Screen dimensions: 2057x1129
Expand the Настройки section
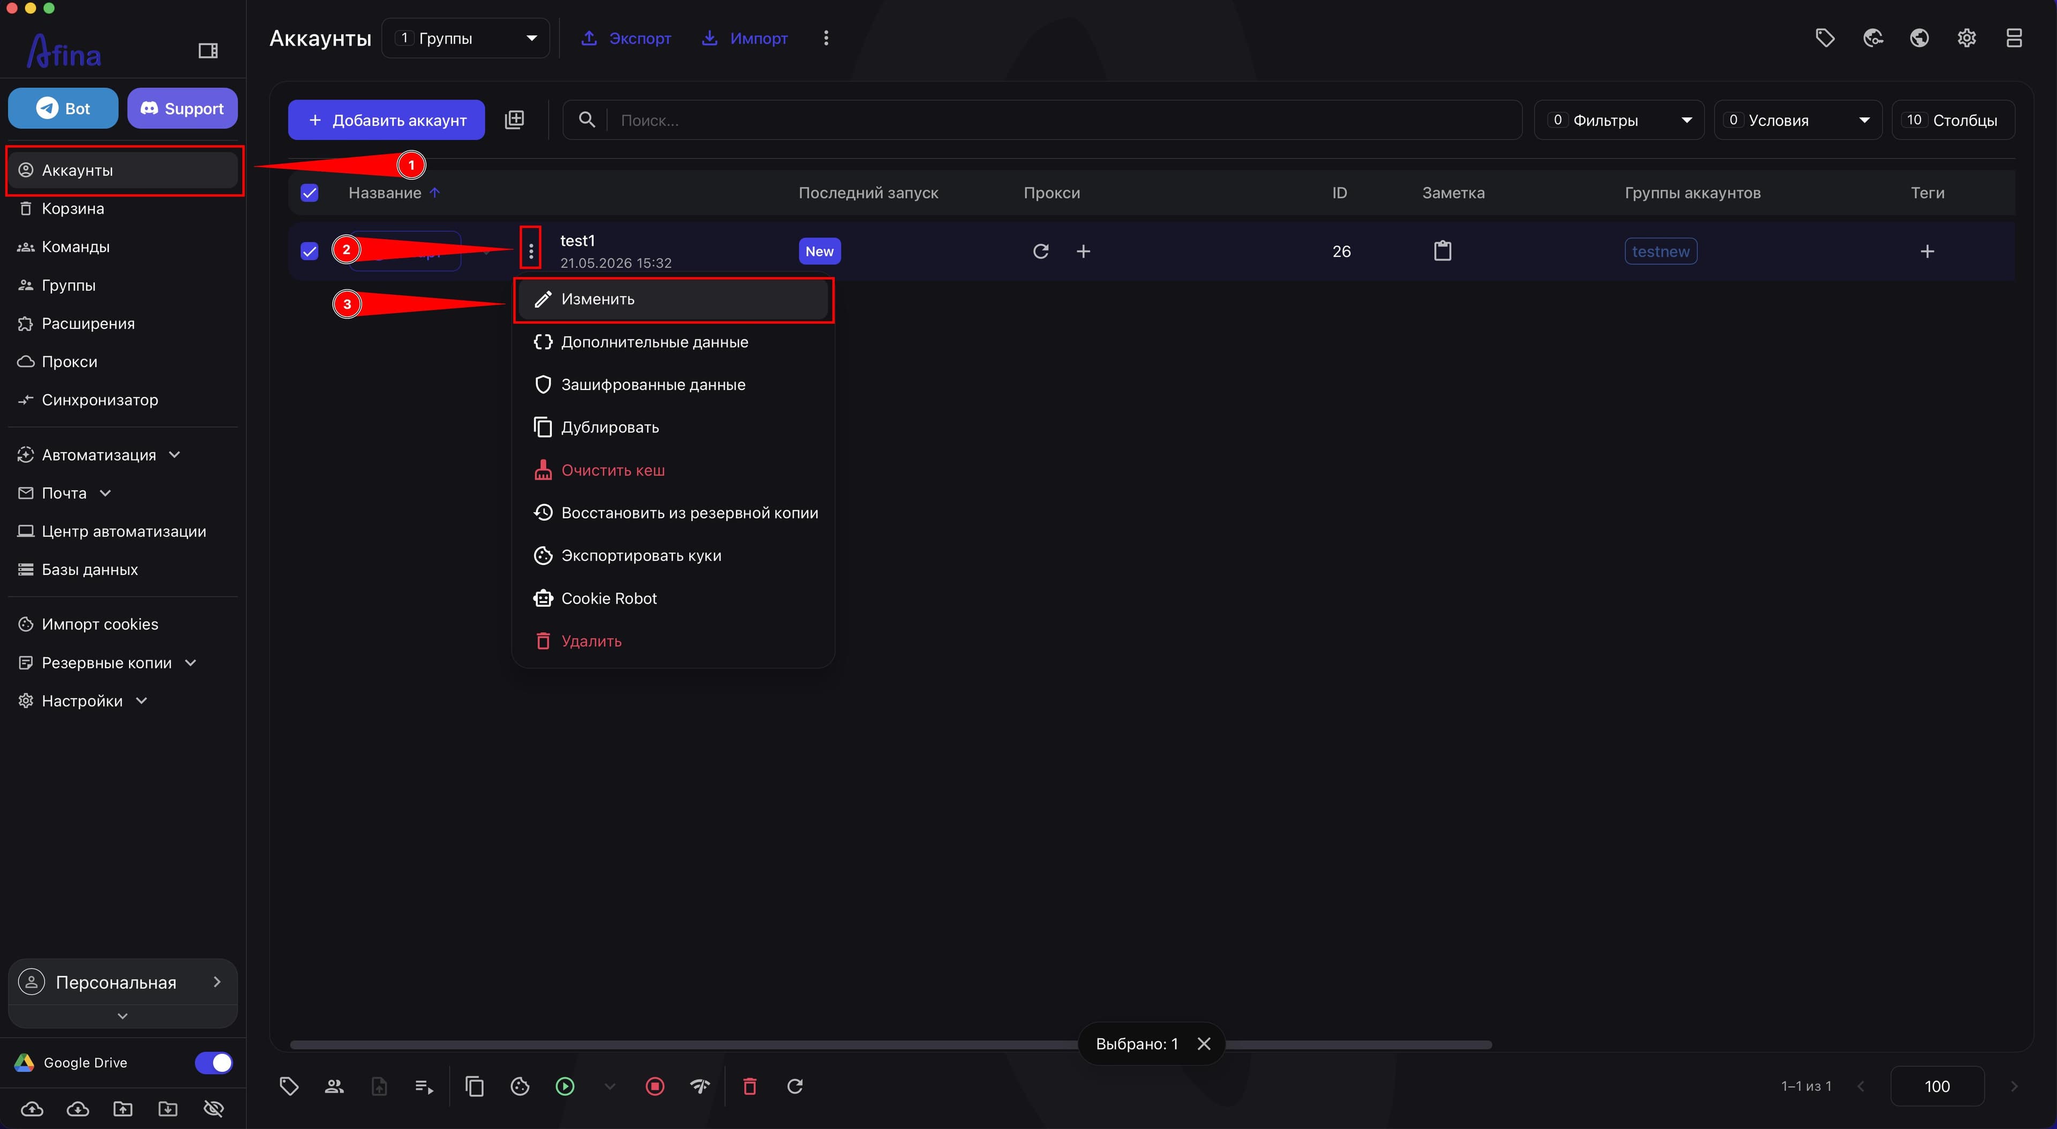82,701
